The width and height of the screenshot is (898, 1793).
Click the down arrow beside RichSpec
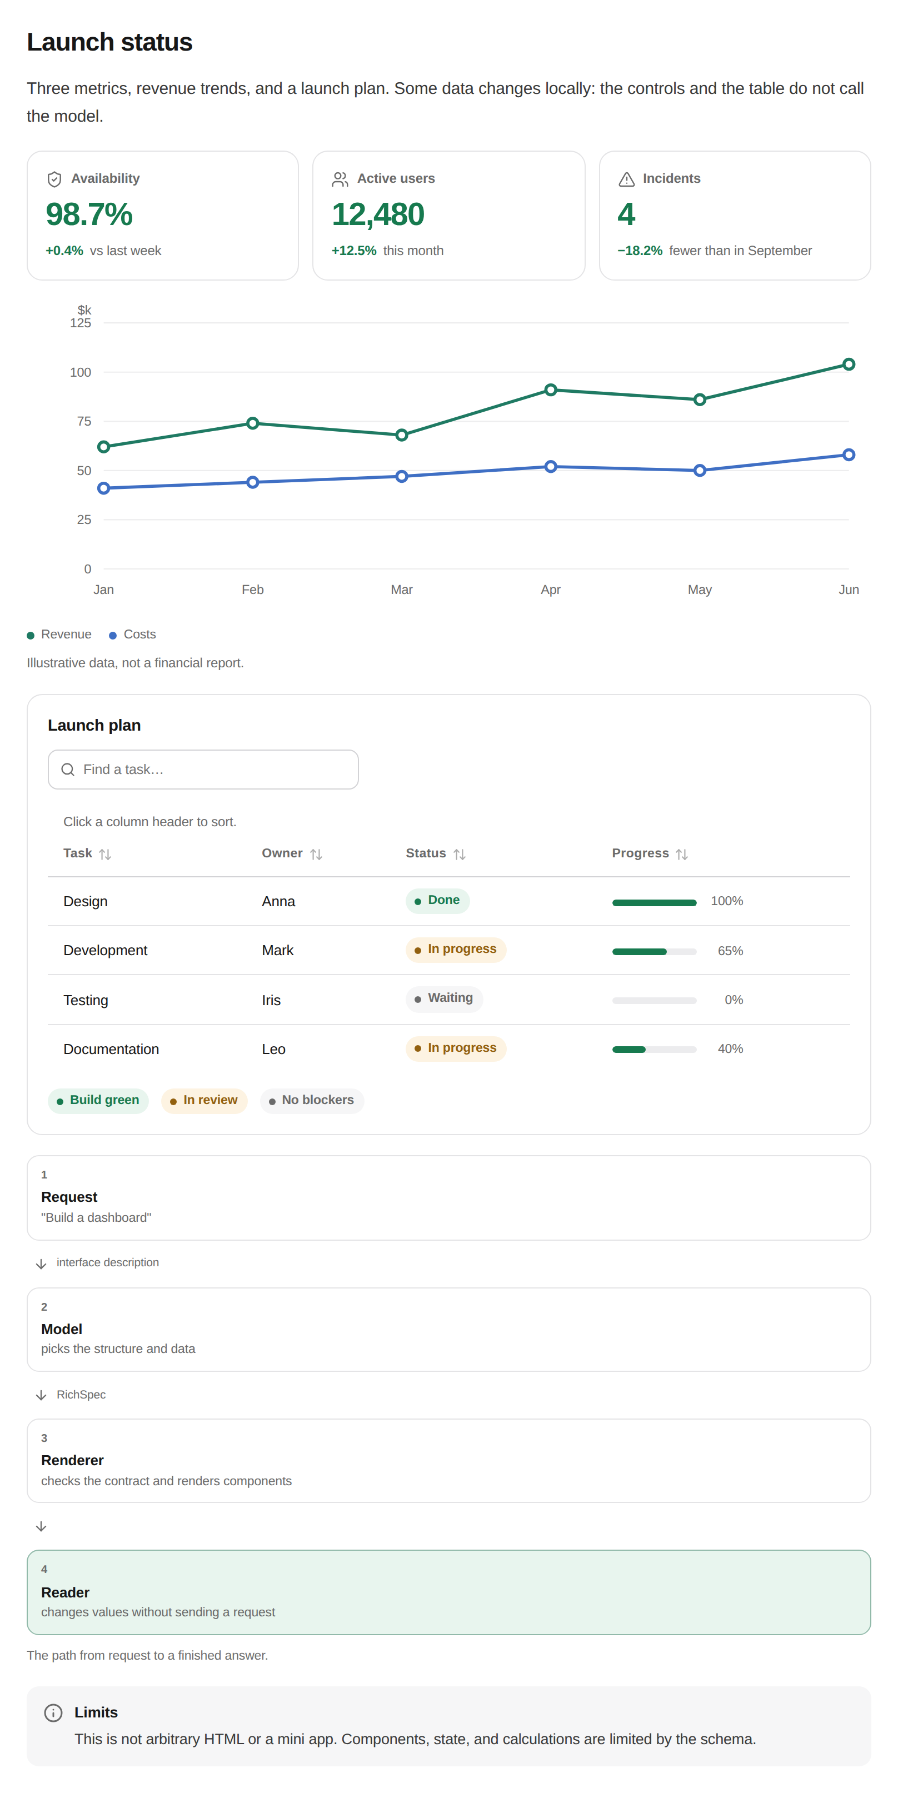pyautogui.click(x=41, y=1395)
